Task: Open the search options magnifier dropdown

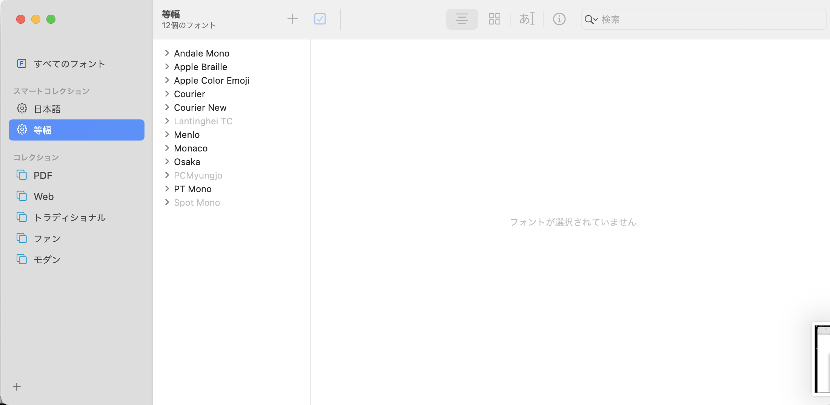Action: coord(591,20)
